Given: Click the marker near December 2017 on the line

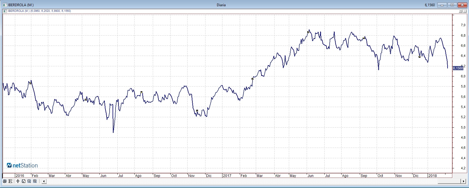Looking at the screenshot, I should pos(420,56).
